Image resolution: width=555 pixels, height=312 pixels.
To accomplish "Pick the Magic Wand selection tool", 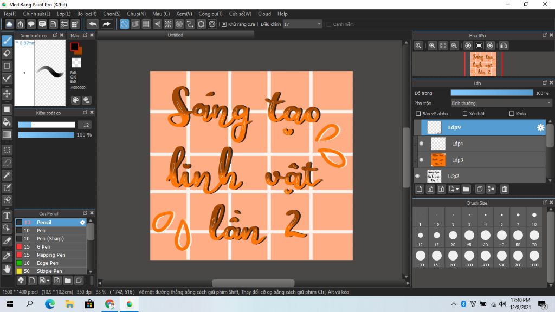I will (7, 175).
